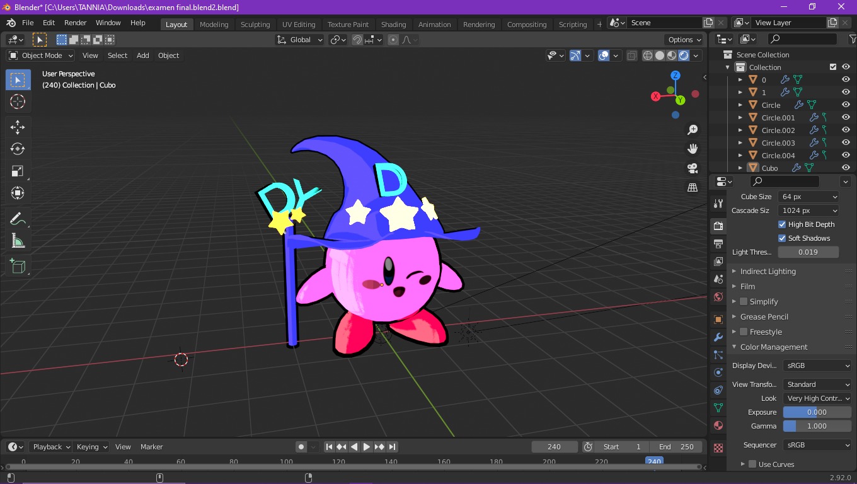Open the World properties tab
The width and height of the screenshot is (857, 484).
point(718,296)
